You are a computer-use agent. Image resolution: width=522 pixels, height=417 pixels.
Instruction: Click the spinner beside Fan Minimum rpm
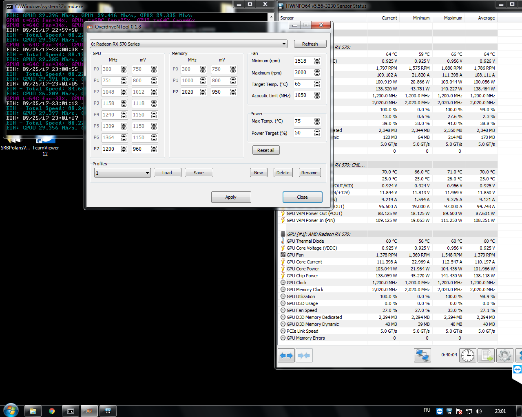click(x=317, y=61)
